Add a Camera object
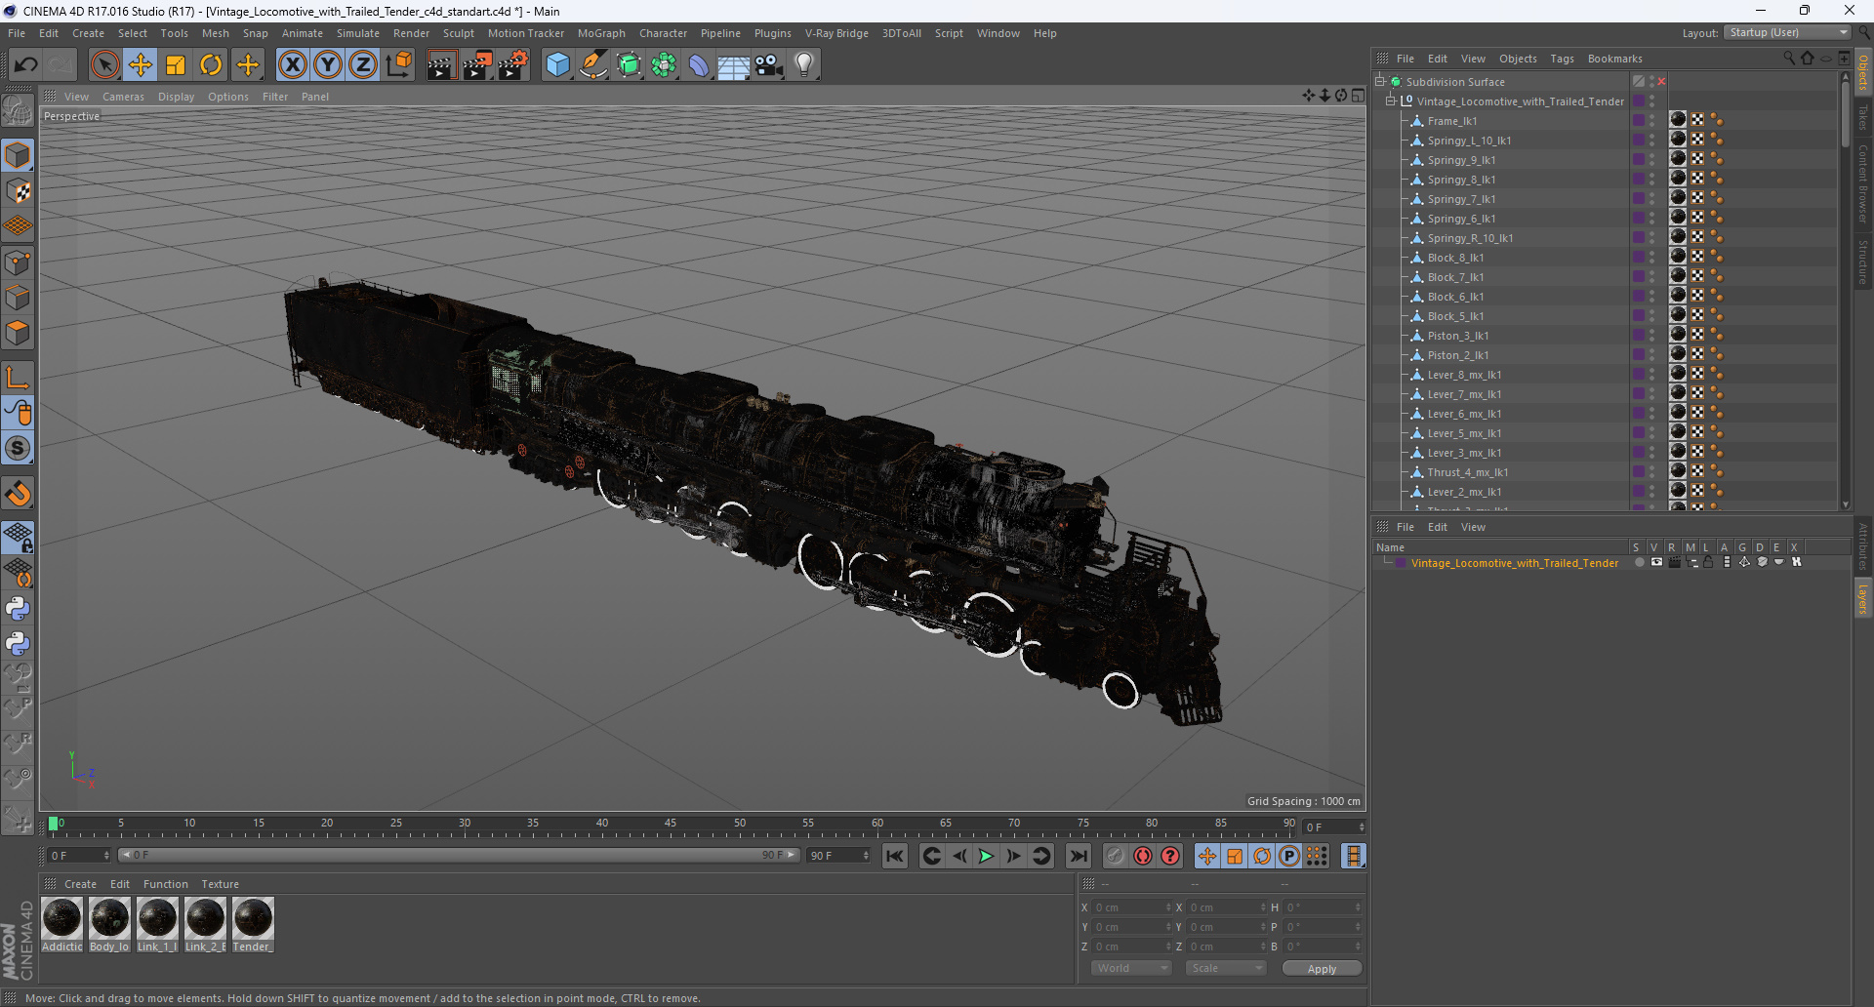1874x1007 pixels. pos(769,65)
